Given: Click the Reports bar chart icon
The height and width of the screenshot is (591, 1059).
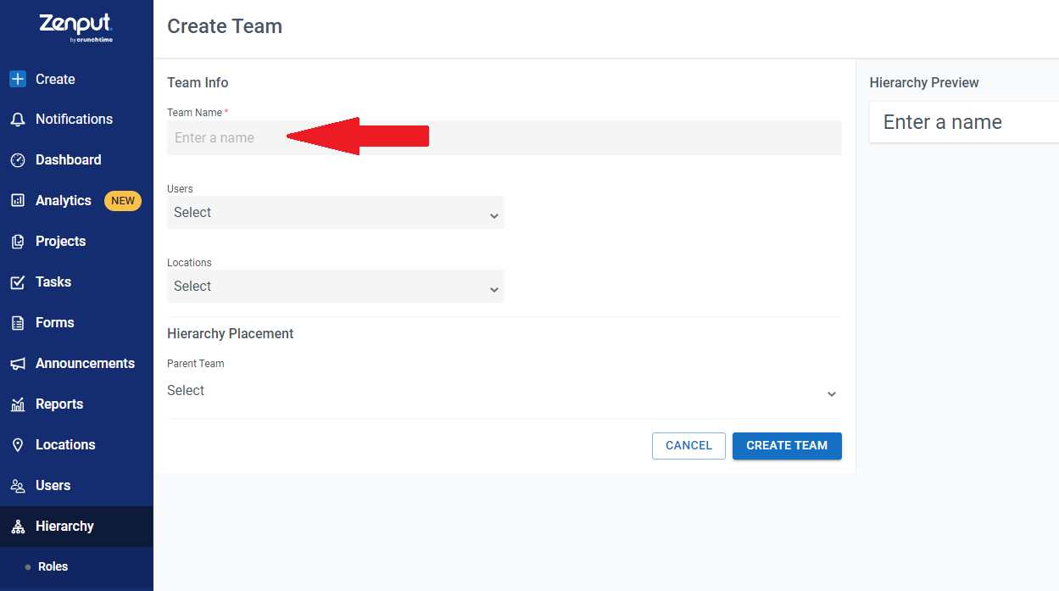Looking at the screenshot, I should [18, 404].
